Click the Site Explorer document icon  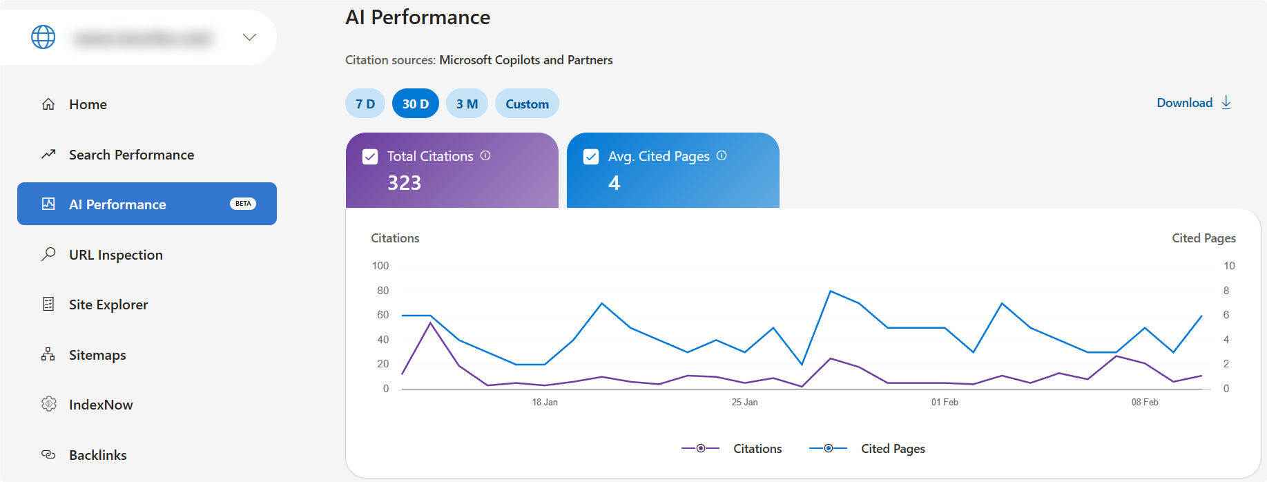tap(48, 304)
